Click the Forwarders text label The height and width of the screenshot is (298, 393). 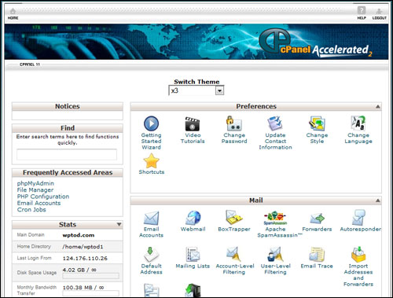tap(317, 229)
